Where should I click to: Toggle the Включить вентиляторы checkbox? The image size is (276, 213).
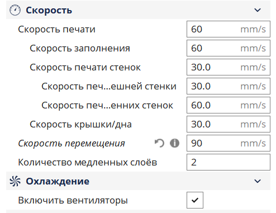click(195, 200)
